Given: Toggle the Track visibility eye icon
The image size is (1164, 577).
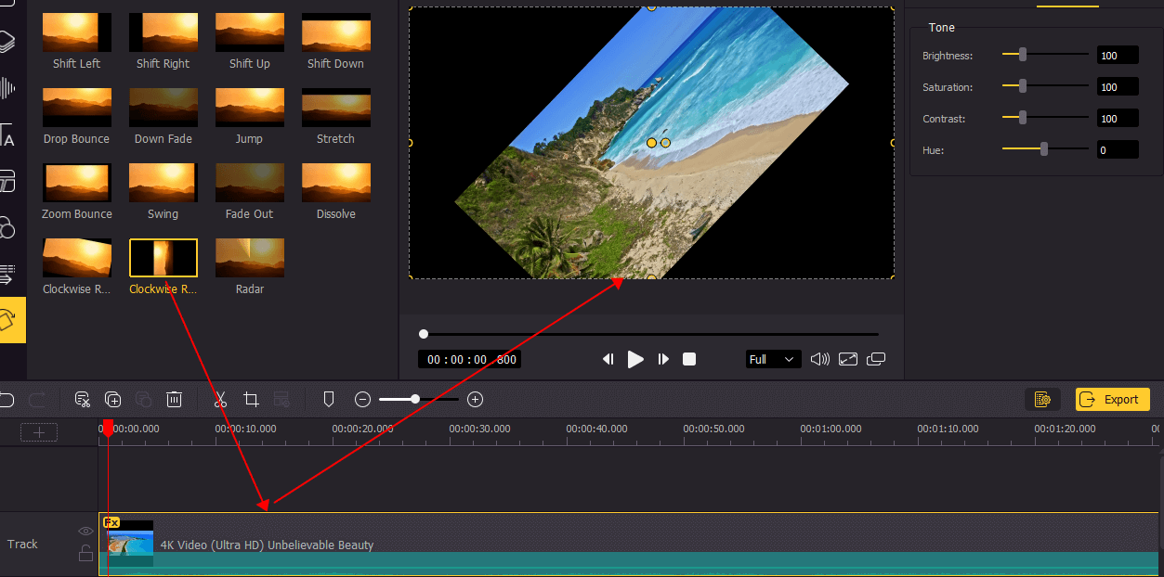Looking at the screenshot, I should (85, 531).
